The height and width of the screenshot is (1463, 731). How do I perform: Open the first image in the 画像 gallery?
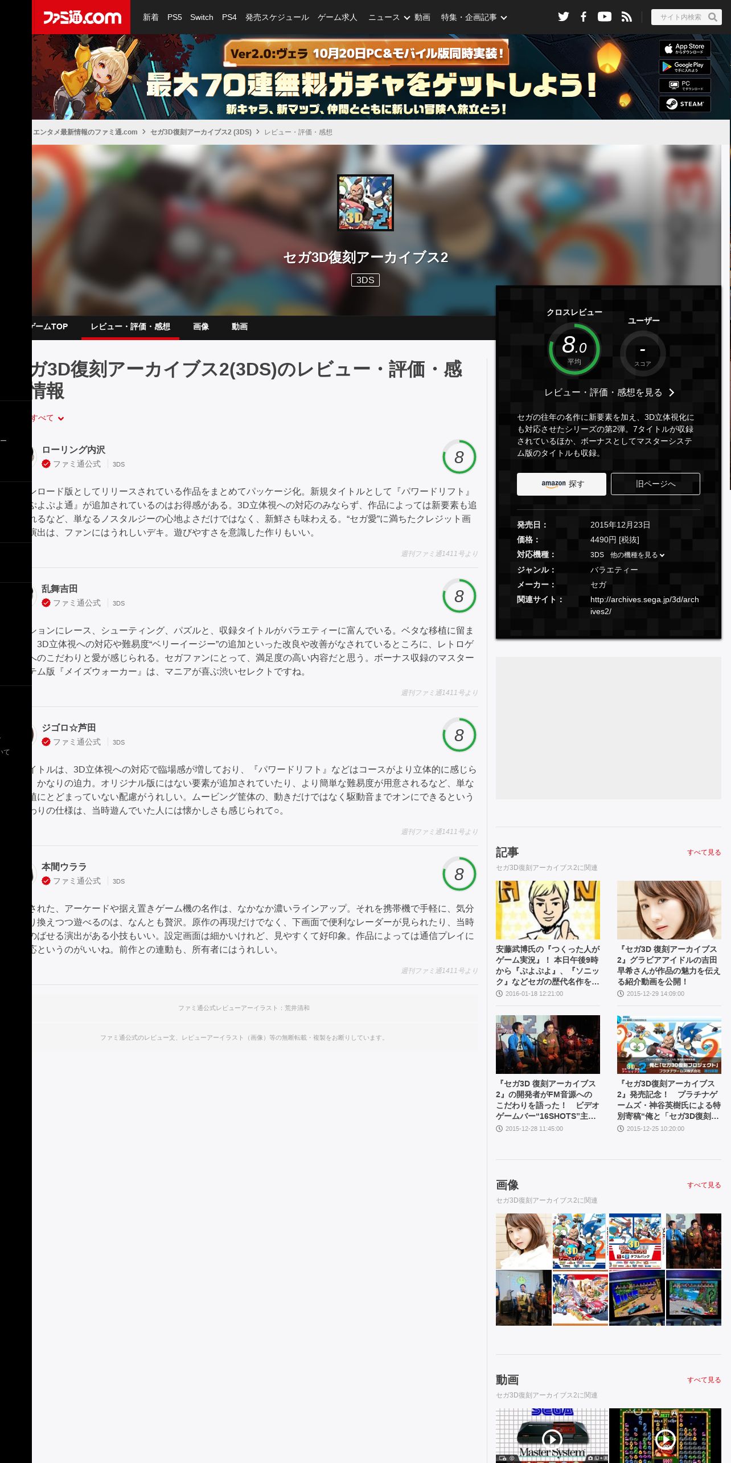click(x=523, y=1241)
